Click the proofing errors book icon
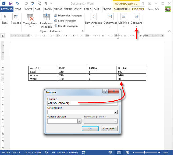The width and height of the screenshot is (173, 155). [x=47, y=152]
